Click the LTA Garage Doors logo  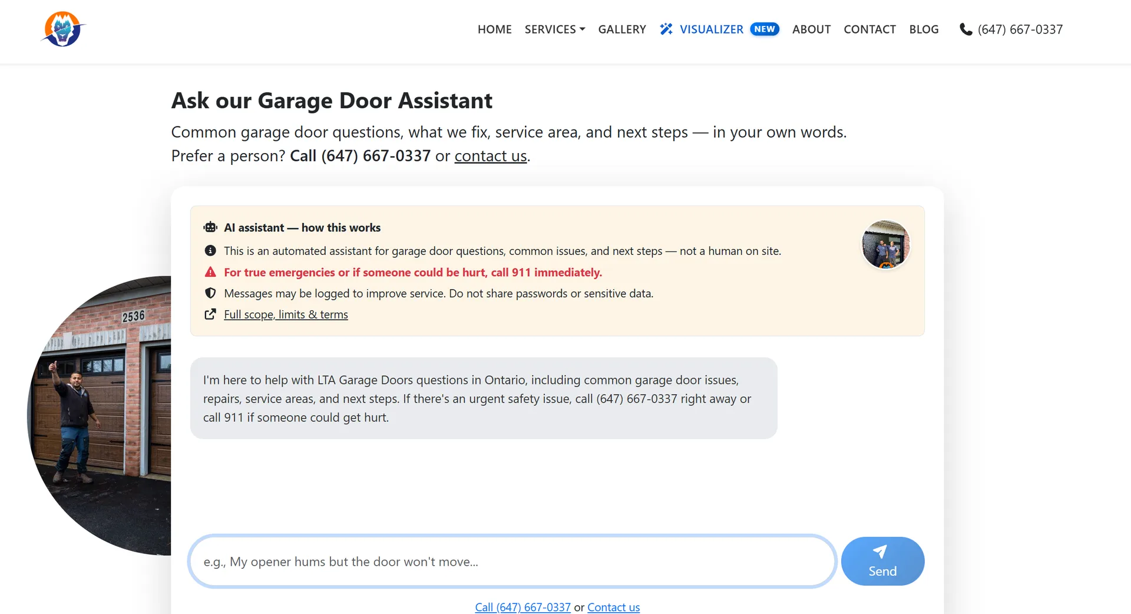(63, 29)
